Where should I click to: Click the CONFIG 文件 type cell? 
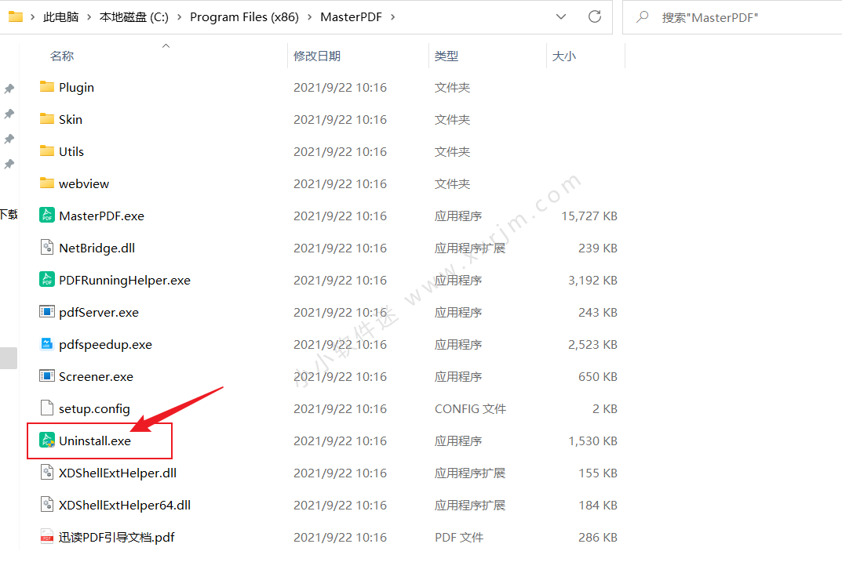click(470, 409)
